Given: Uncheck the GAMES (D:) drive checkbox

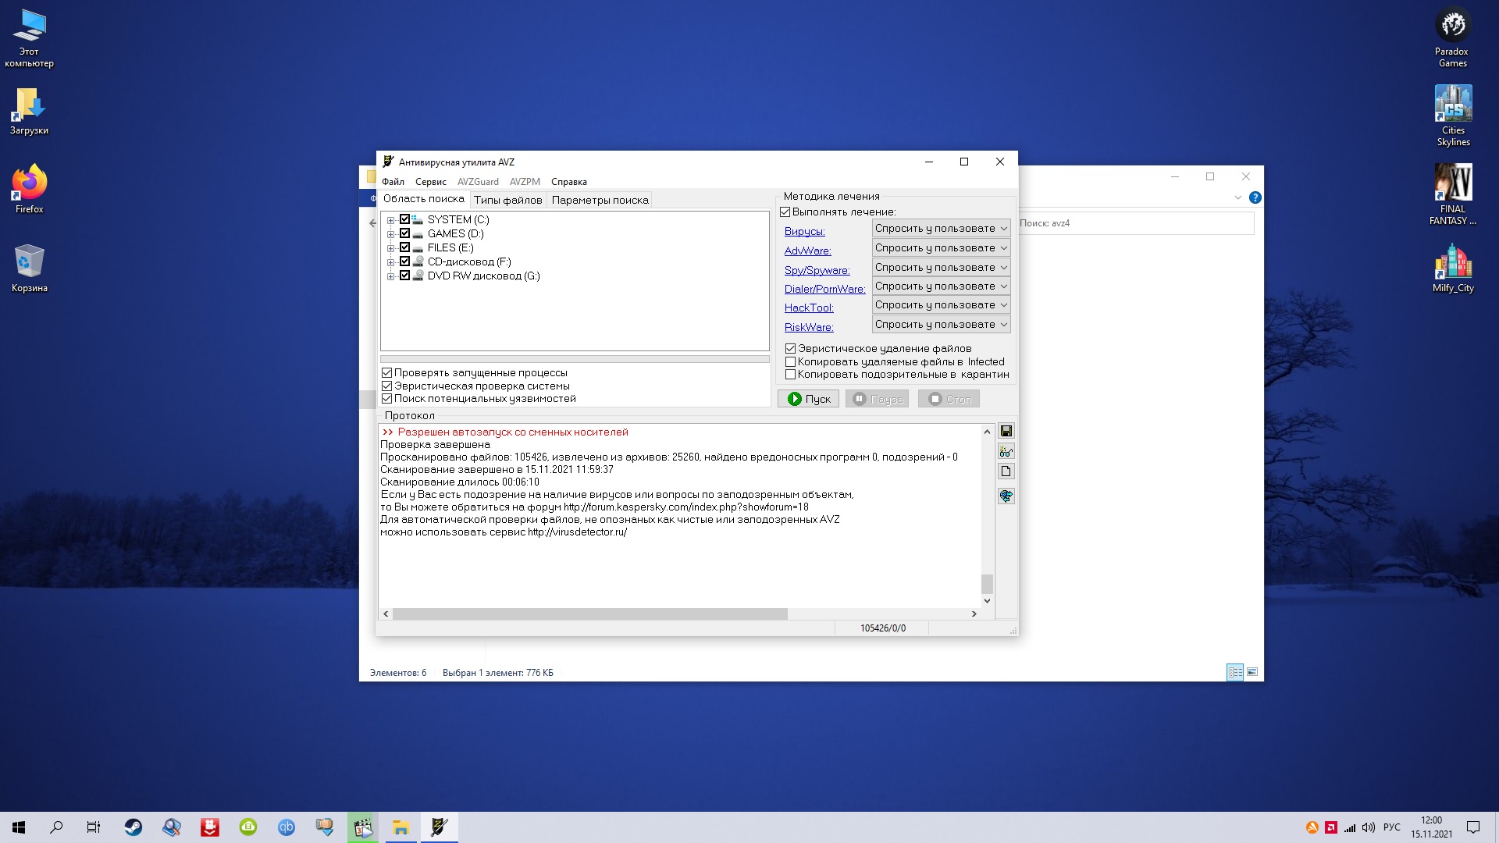Looking at the screenshot, I should (404, 233).
